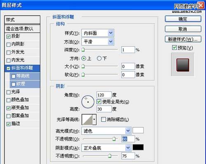Click the 大小 size pixel field
The image size is (206, 164).
coord(128,67)
